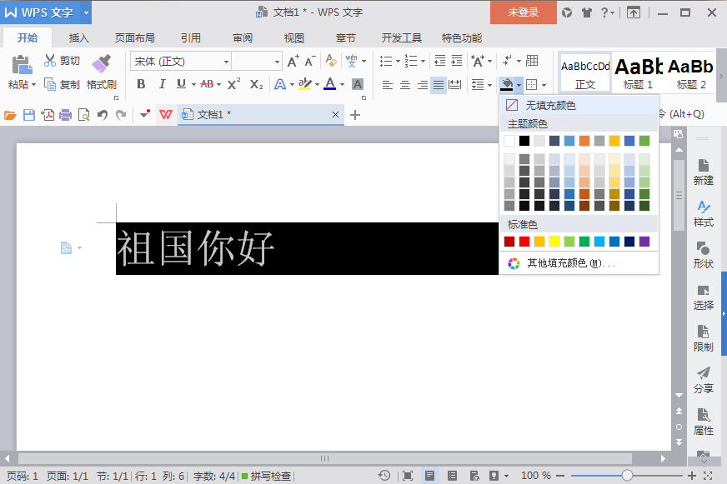Pick standard red fill color

coord(524,242)
